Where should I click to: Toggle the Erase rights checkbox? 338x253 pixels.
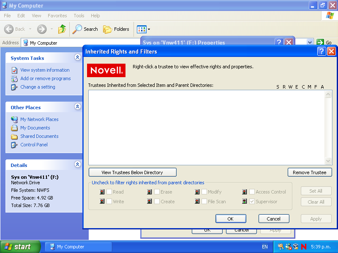[x=157, y=192]
